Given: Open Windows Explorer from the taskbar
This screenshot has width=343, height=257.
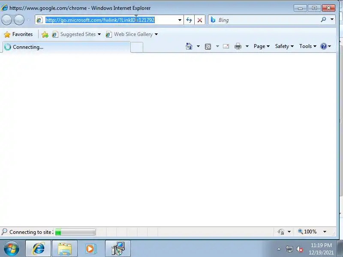Looking at the screenshot, I should [65, 249].
